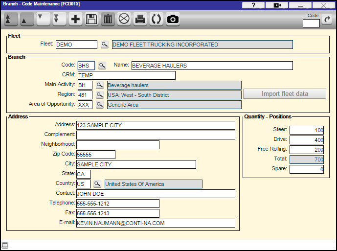Go to the first record arrow
Viewport: 337px width, 251px height.
coord(11,20)
